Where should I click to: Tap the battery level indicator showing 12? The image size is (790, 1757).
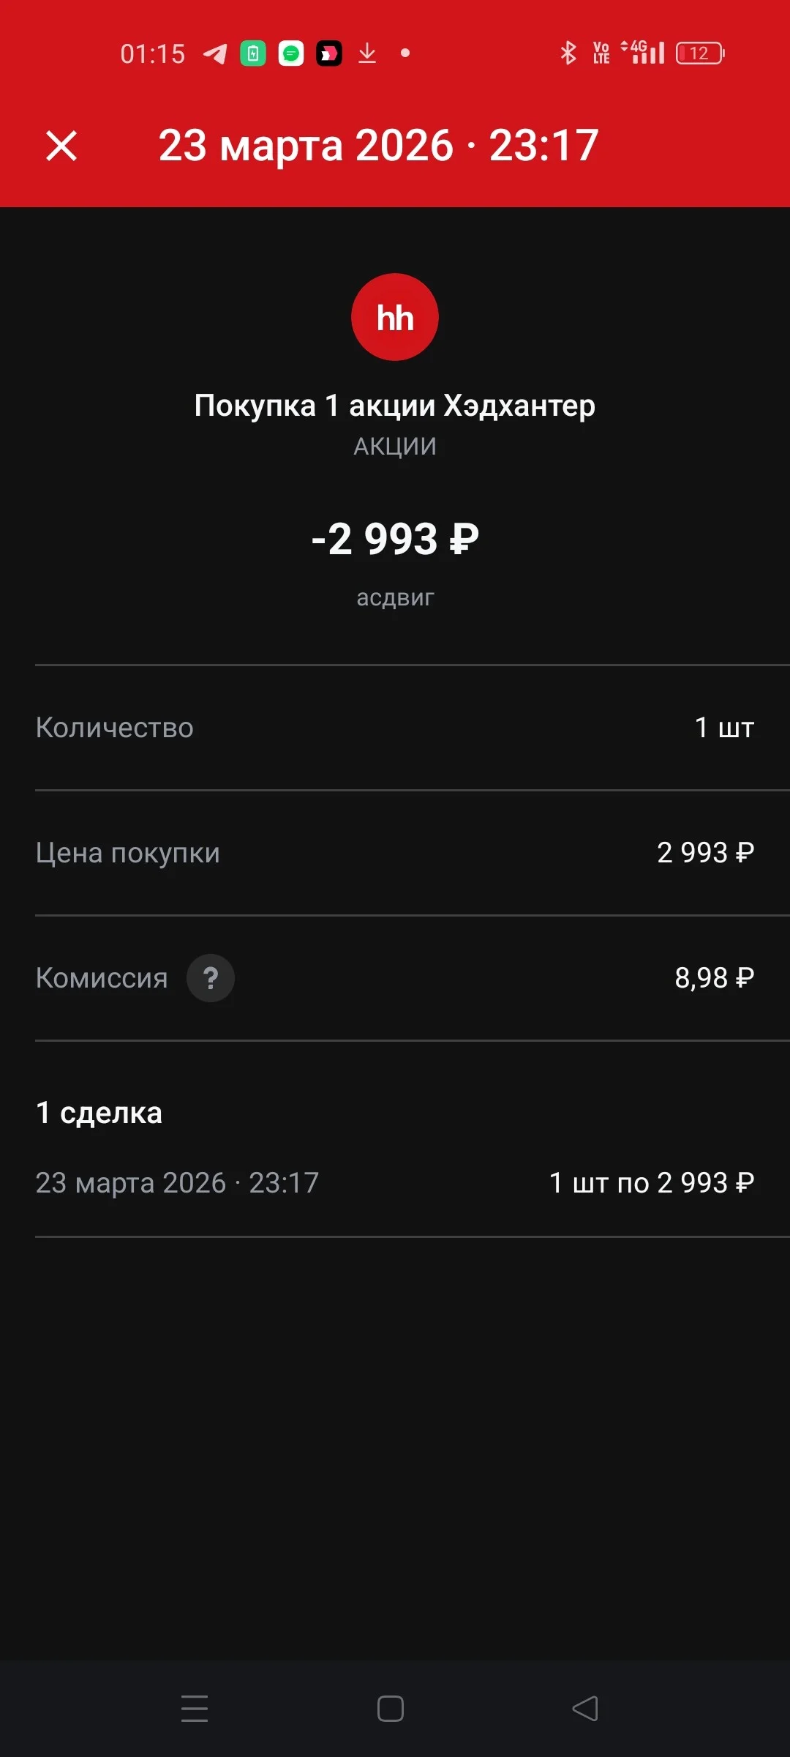(x=701, y=53)
